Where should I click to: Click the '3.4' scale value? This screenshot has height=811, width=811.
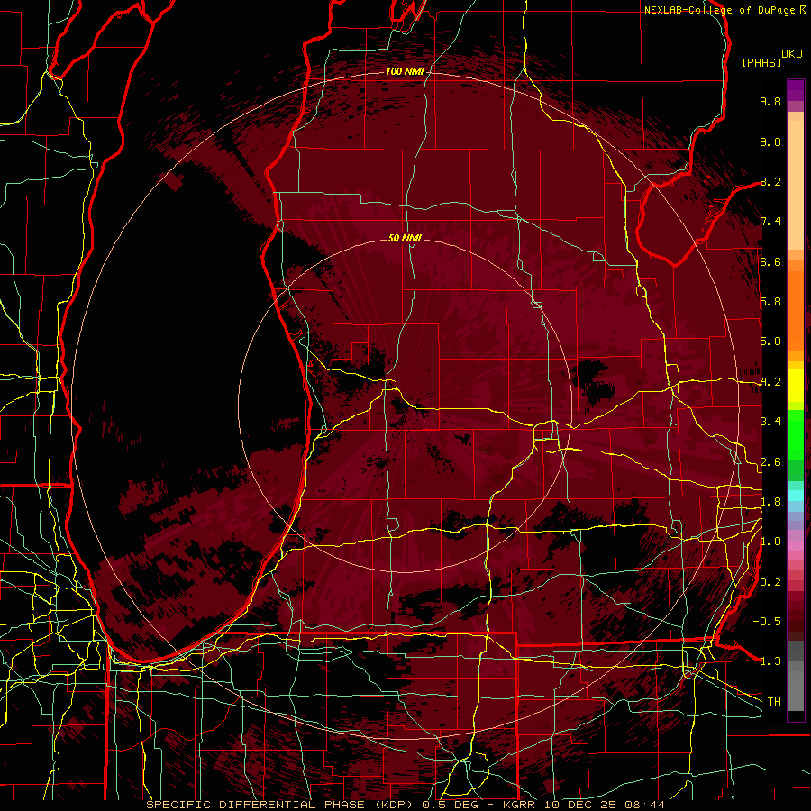[770, 422]
